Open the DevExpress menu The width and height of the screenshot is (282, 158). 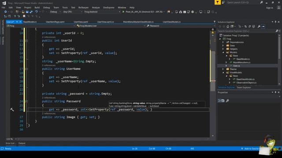(109, 7)
